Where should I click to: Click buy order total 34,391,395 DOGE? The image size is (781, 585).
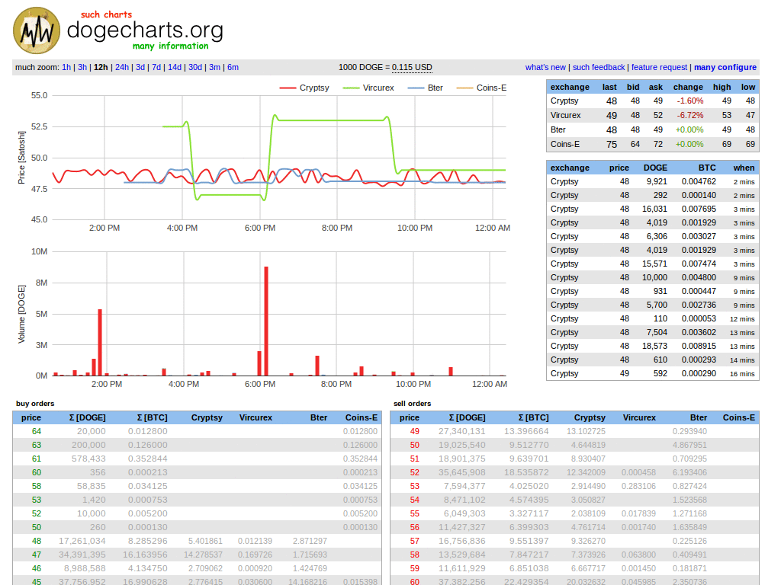coord(82,555)
